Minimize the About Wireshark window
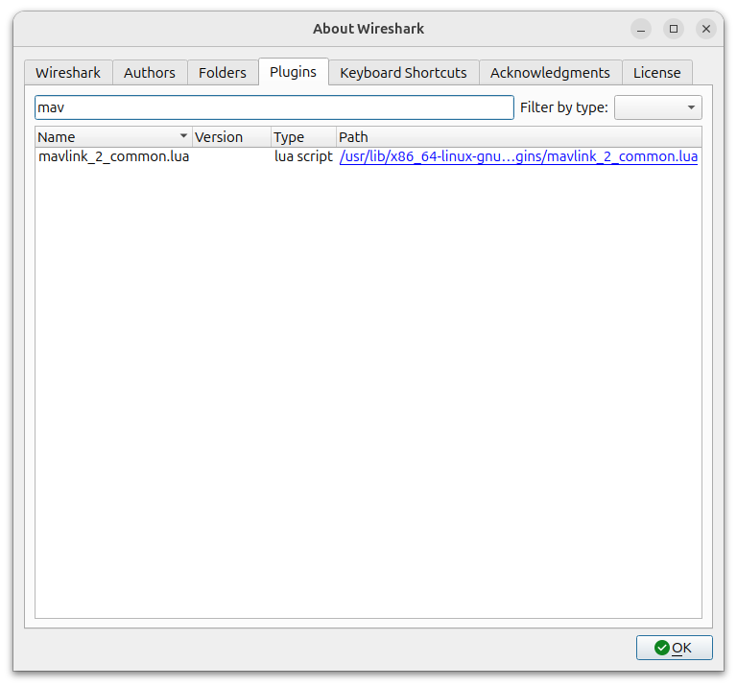737x687 pixels. pos(641,29)
